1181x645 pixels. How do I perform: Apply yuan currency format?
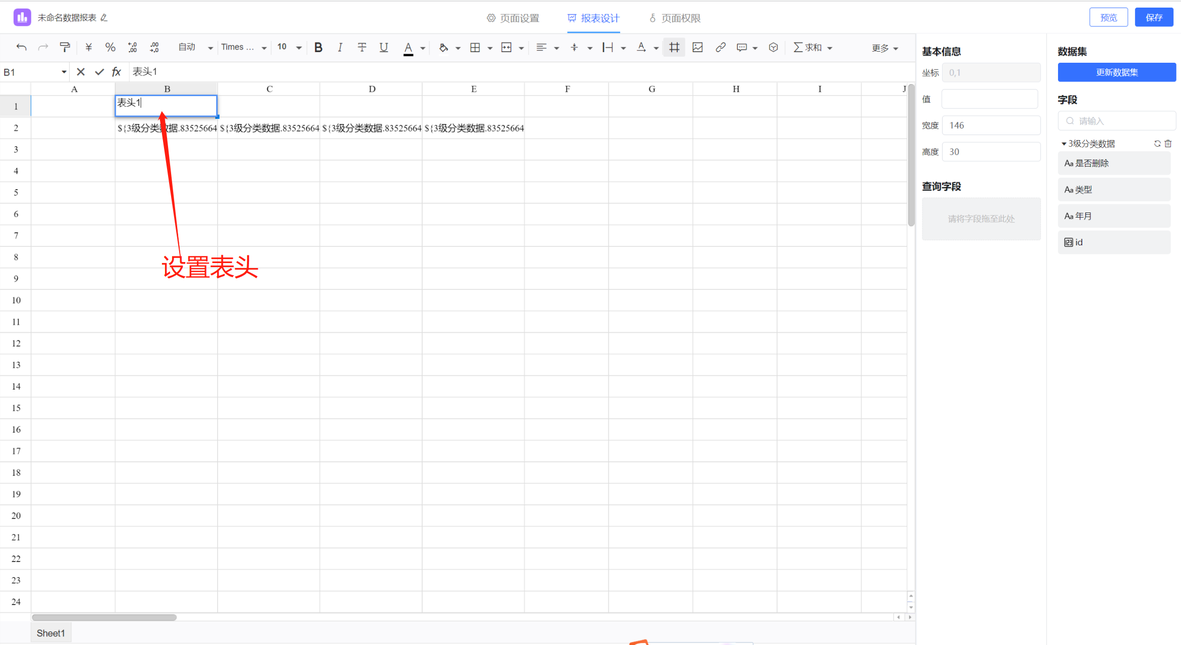point(89,47)
